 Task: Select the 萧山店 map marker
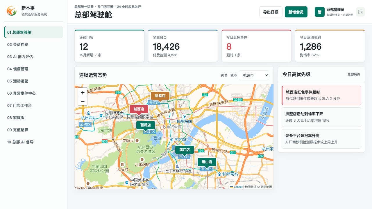click(x=207, y=162)
